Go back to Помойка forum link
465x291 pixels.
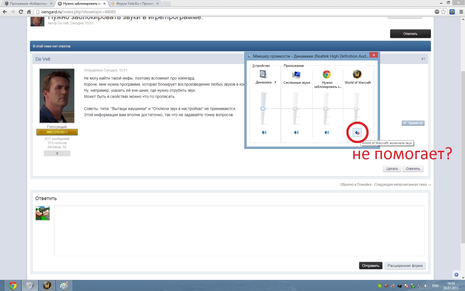(356, 185)
